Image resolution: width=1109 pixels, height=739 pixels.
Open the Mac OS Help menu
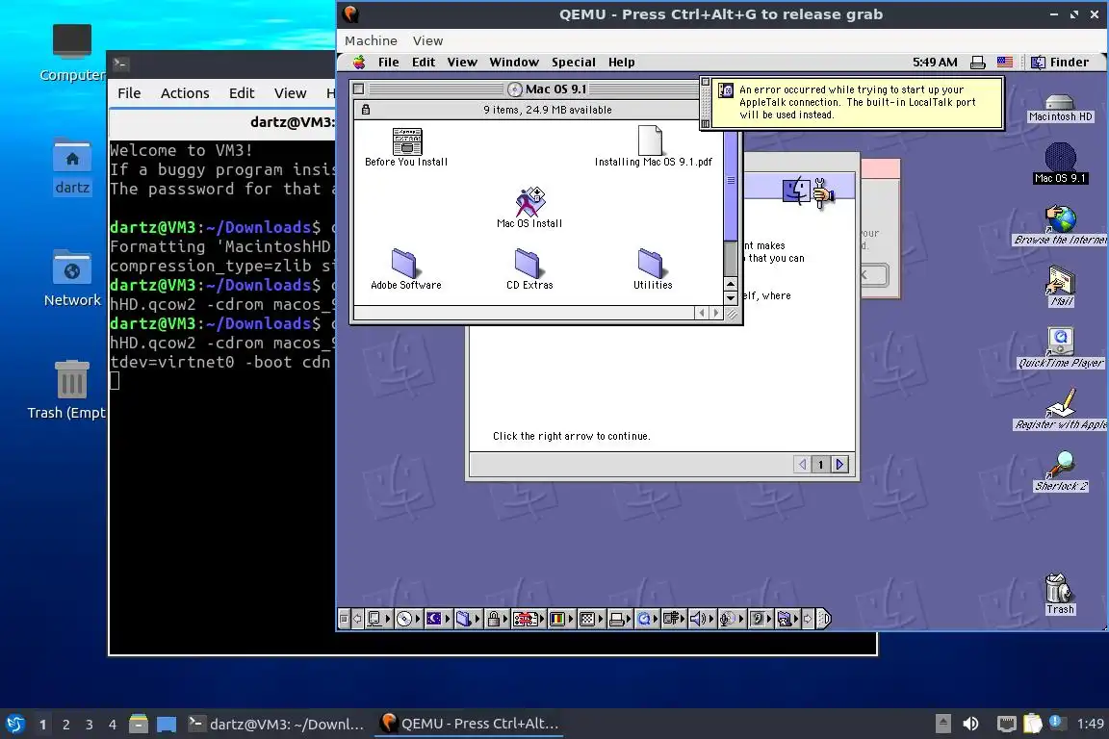point(621,63)
